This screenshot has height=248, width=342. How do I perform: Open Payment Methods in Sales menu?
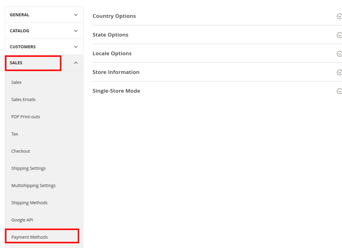click(30, 237)
